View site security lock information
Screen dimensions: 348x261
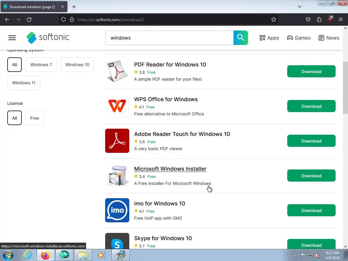(x=72, y=20)
